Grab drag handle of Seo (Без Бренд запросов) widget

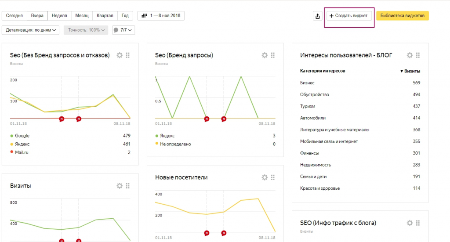tap(128, 55)
